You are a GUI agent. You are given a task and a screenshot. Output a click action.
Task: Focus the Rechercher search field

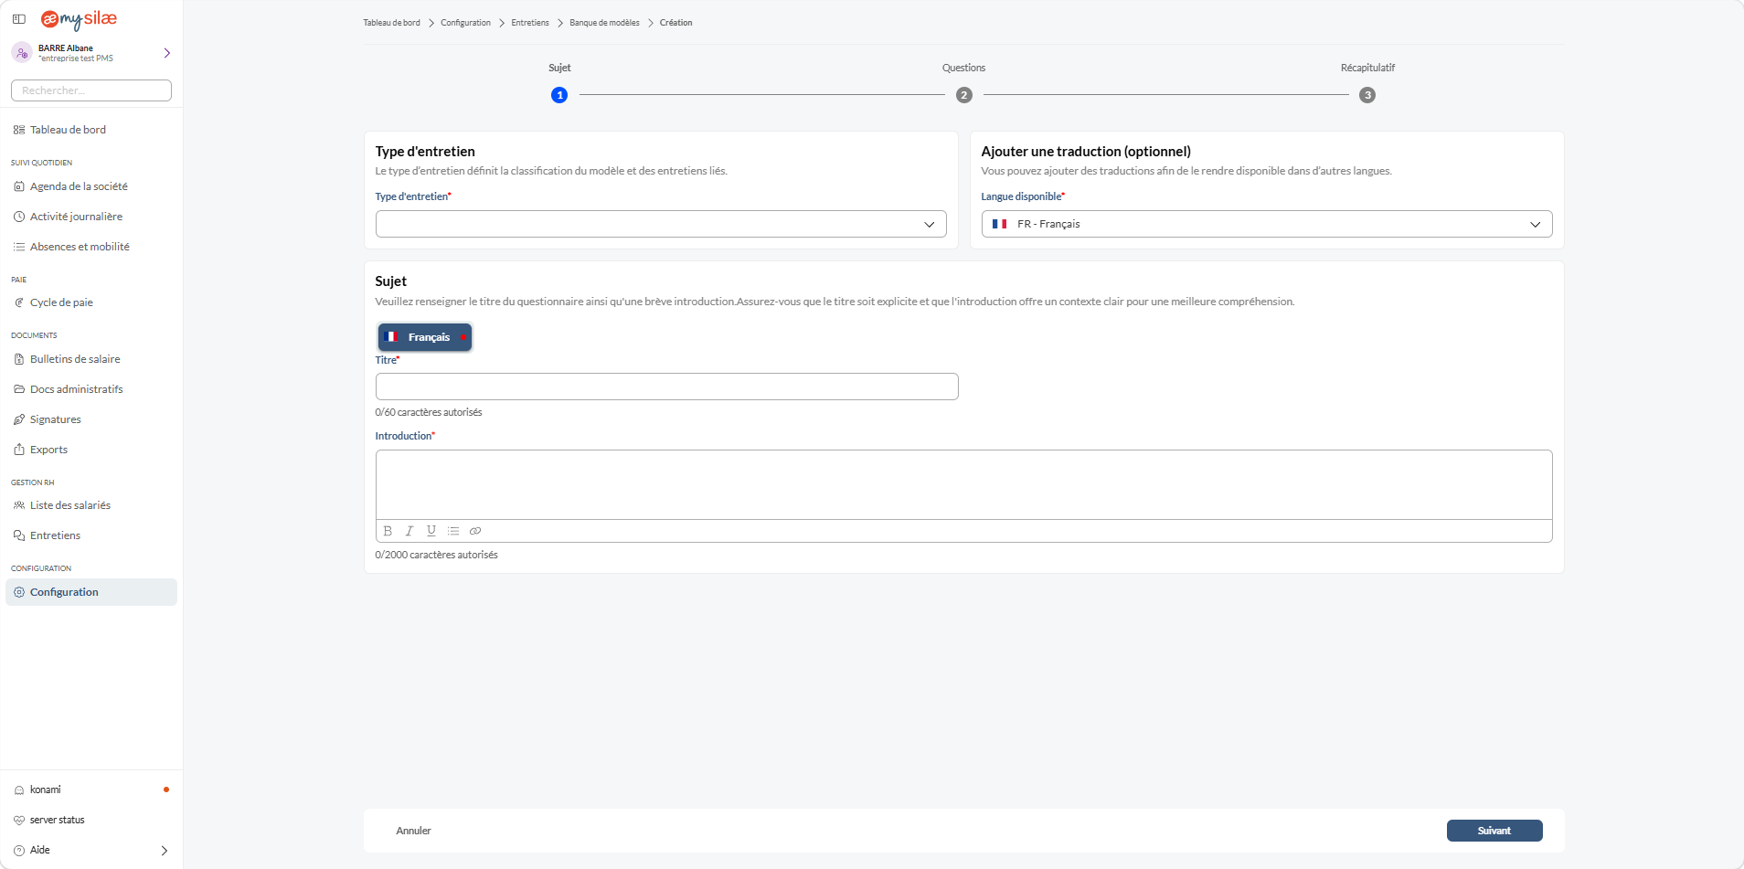coord(91,90)
